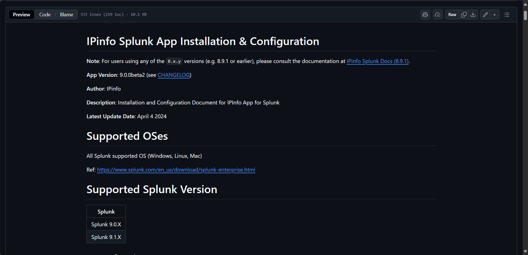Open the file outline list

[x=507, y=14]
